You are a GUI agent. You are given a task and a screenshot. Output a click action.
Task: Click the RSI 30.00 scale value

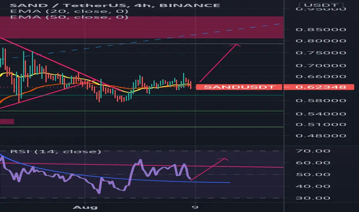click(x=313, y=198)
